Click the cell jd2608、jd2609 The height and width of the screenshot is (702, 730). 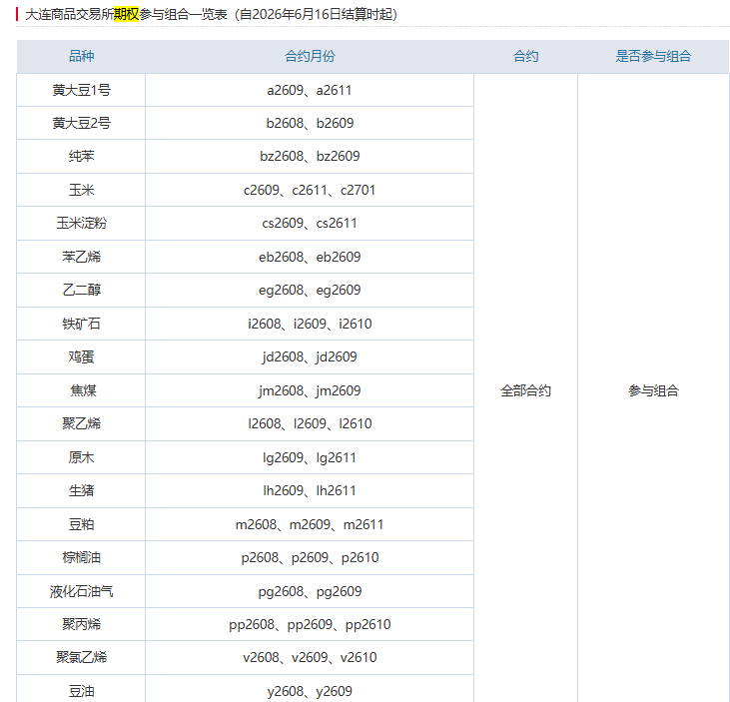pos(310,356)
